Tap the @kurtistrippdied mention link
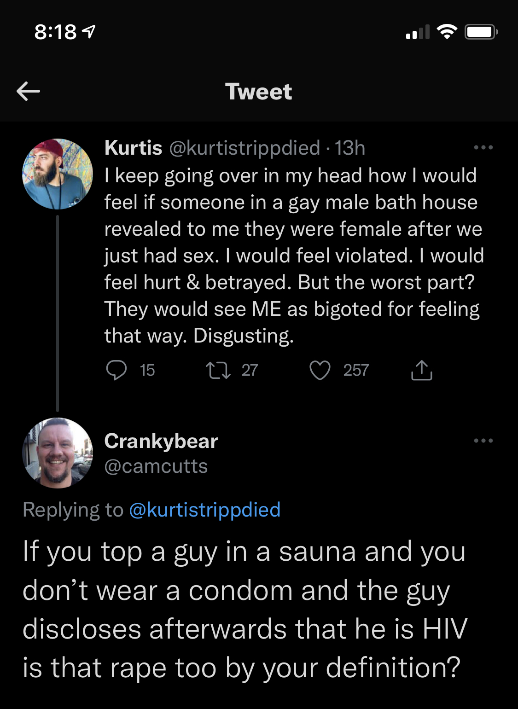Image resolution: width=518 pixels, height=709 pixels. (204, 510)
